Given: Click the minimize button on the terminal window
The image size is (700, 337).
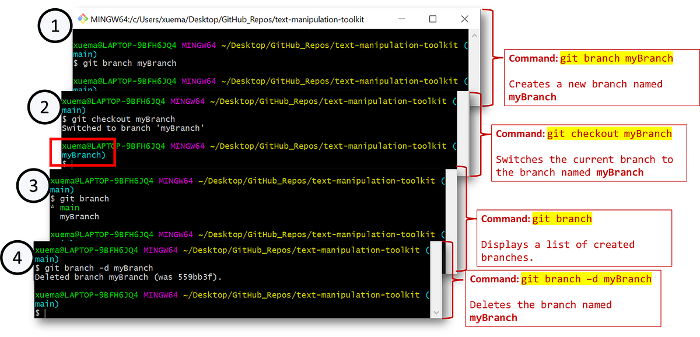Looking at the screenshot, I should (x=401, y=19).
